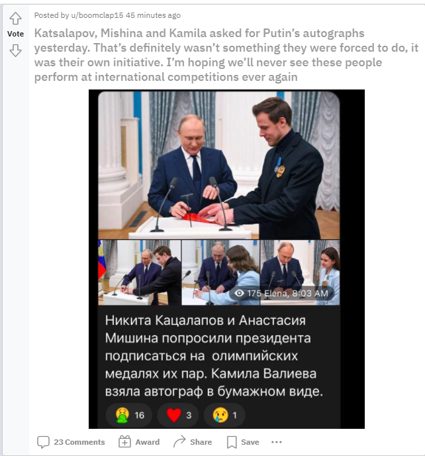The image size is (425, 456).
Task: Click the red heart reaction with 3
Action: coord(178,415)
